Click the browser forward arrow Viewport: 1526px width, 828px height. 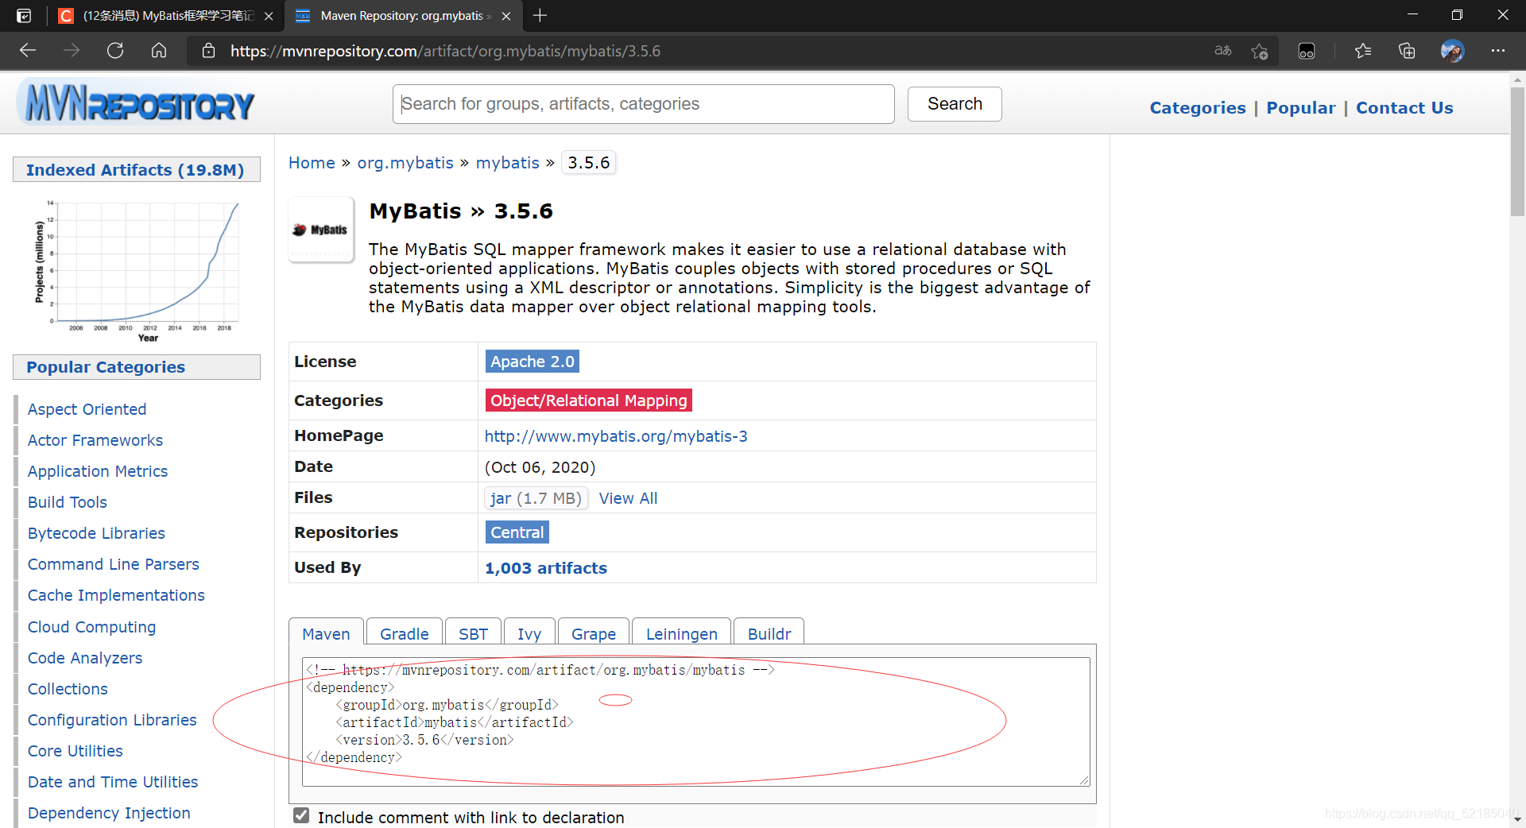[x=72, y=51]
